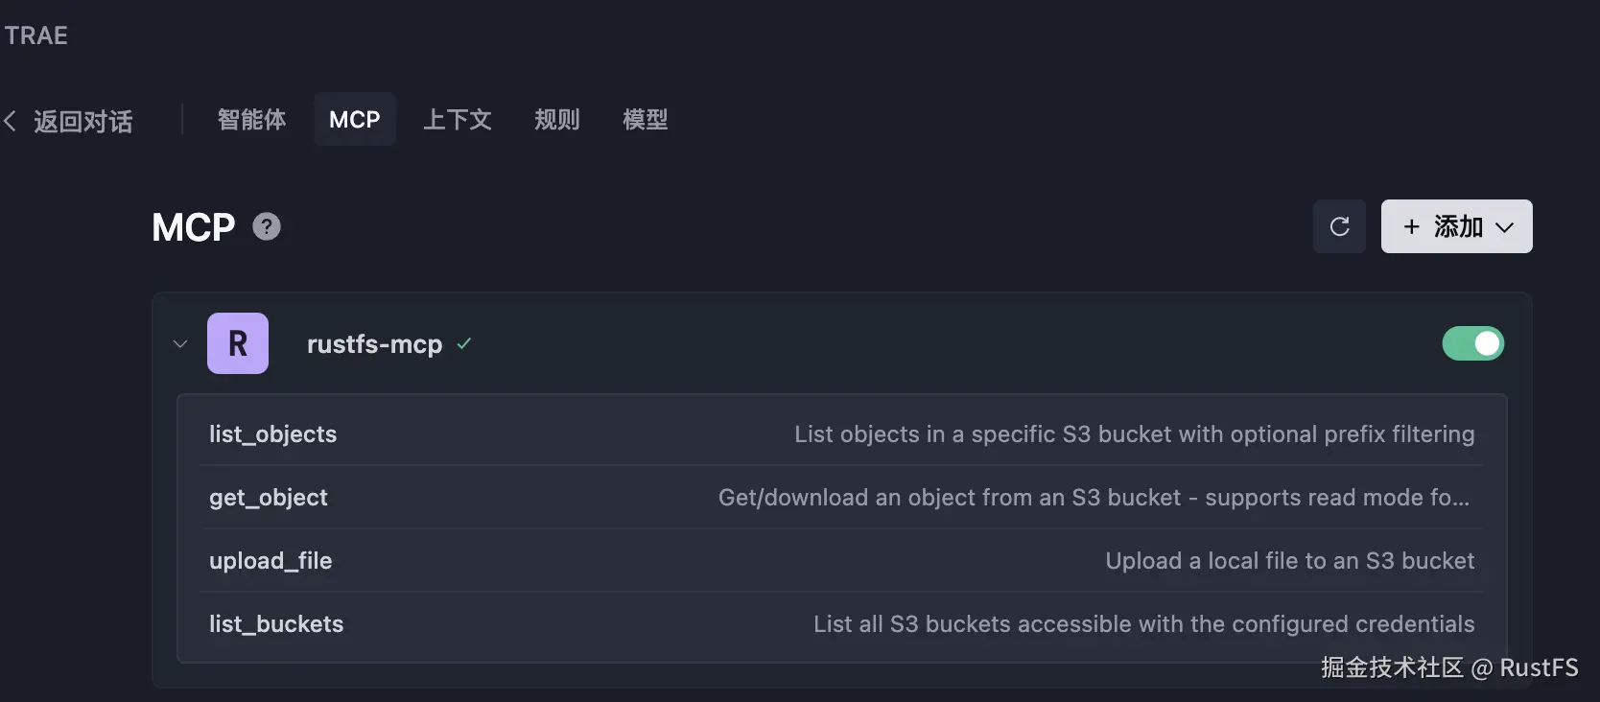Click the purple R server avatar icon

pos(238,343)
